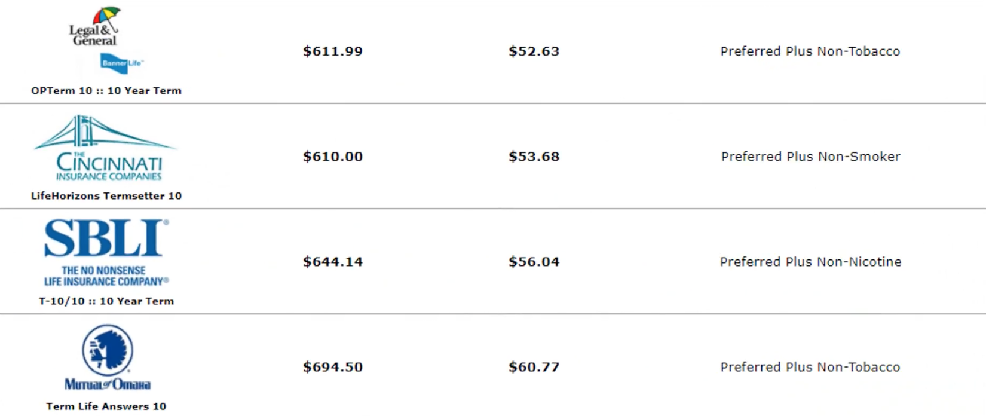The image size is (986, 416).
Task: Click the Cincinnati Insurance Companies bridge logo
Action: pyautogui.click(x=106, y=148)
